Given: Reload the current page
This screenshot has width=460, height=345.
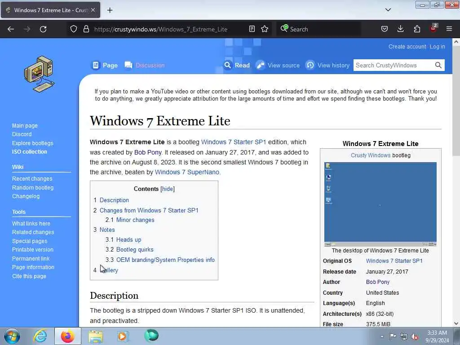Looking at the screenshot, I should tap(43, 29).
